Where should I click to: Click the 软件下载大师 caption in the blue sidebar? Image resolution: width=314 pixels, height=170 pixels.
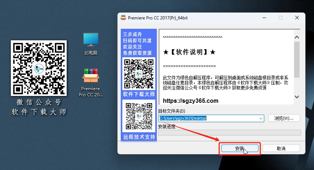click(x=139, y=94)
